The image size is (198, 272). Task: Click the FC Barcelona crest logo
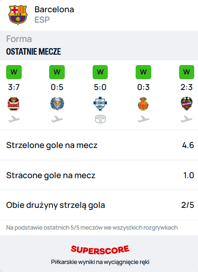point(18,15)
